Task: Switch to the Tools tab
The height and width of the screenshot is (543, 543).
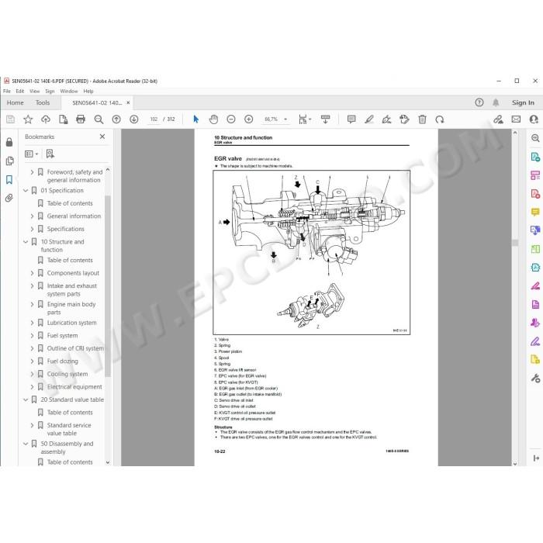Action: (x=43, y=102)
